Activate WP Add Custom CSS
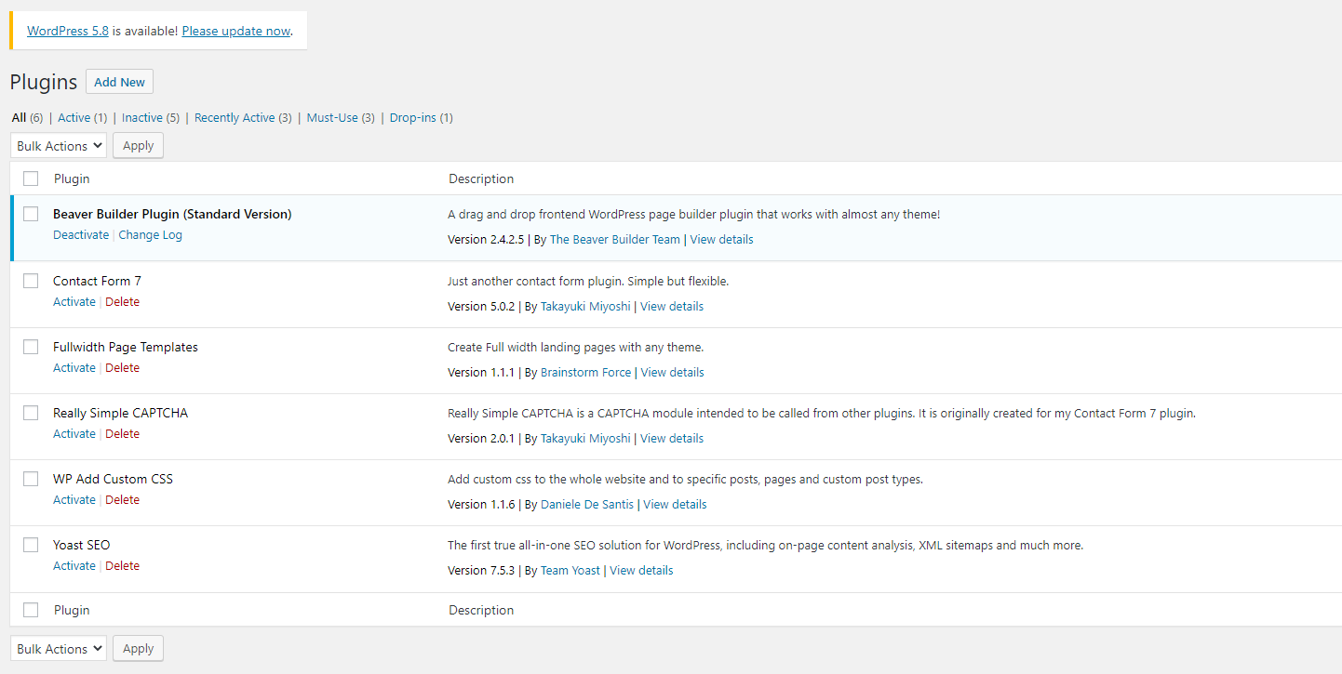Image resolution: width=1342 pixels, height=674 pixels. click(74, 500)
